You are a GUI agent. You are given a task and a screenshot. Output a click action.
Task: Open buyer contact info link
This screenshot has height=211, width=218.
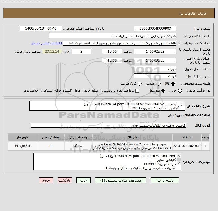[x=47, y=43]
